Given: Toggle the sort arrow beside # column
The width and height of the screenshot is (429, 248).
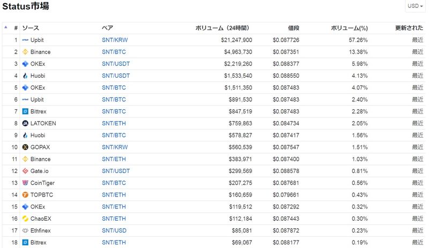Looking at the screenshot, I should pos(6,27).
